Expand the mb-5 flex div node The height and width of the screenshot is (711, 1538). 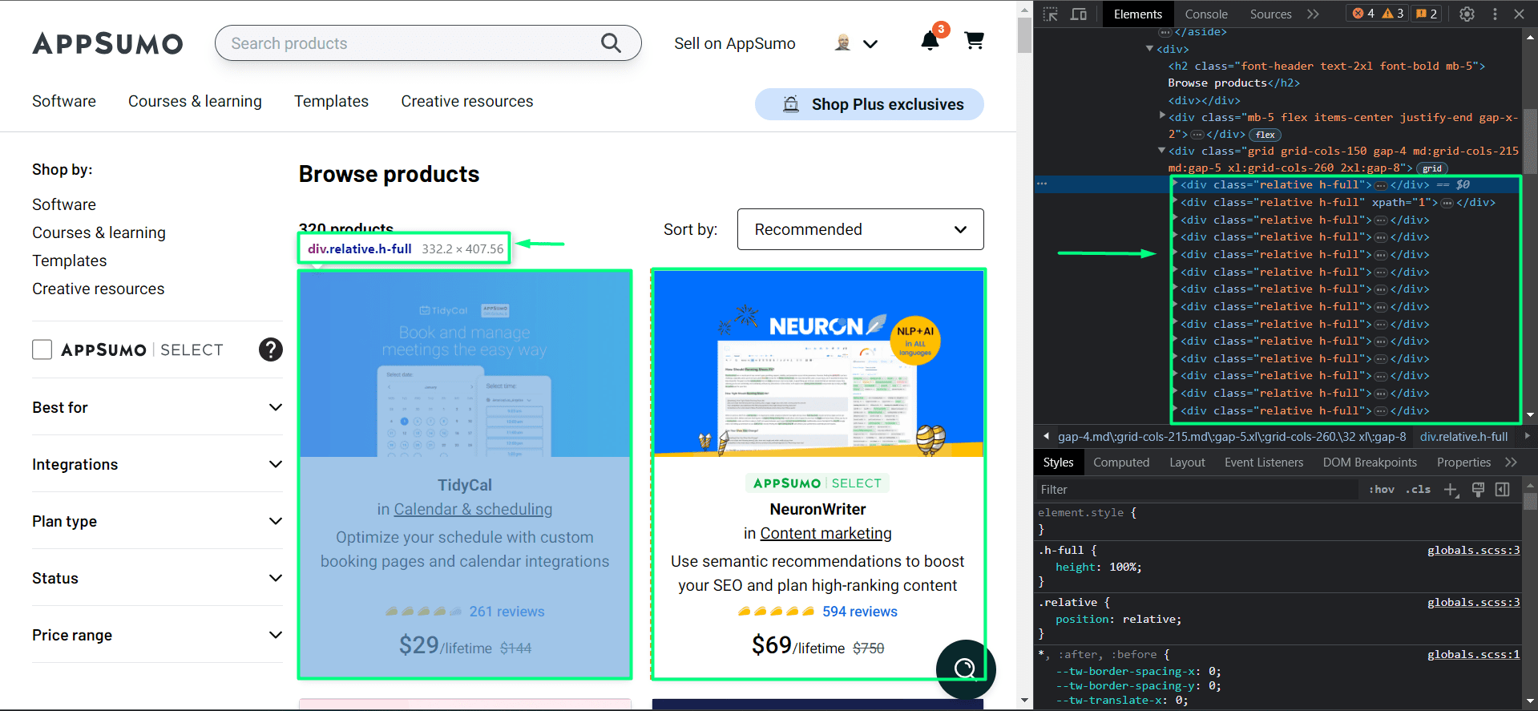(1162, 116)
